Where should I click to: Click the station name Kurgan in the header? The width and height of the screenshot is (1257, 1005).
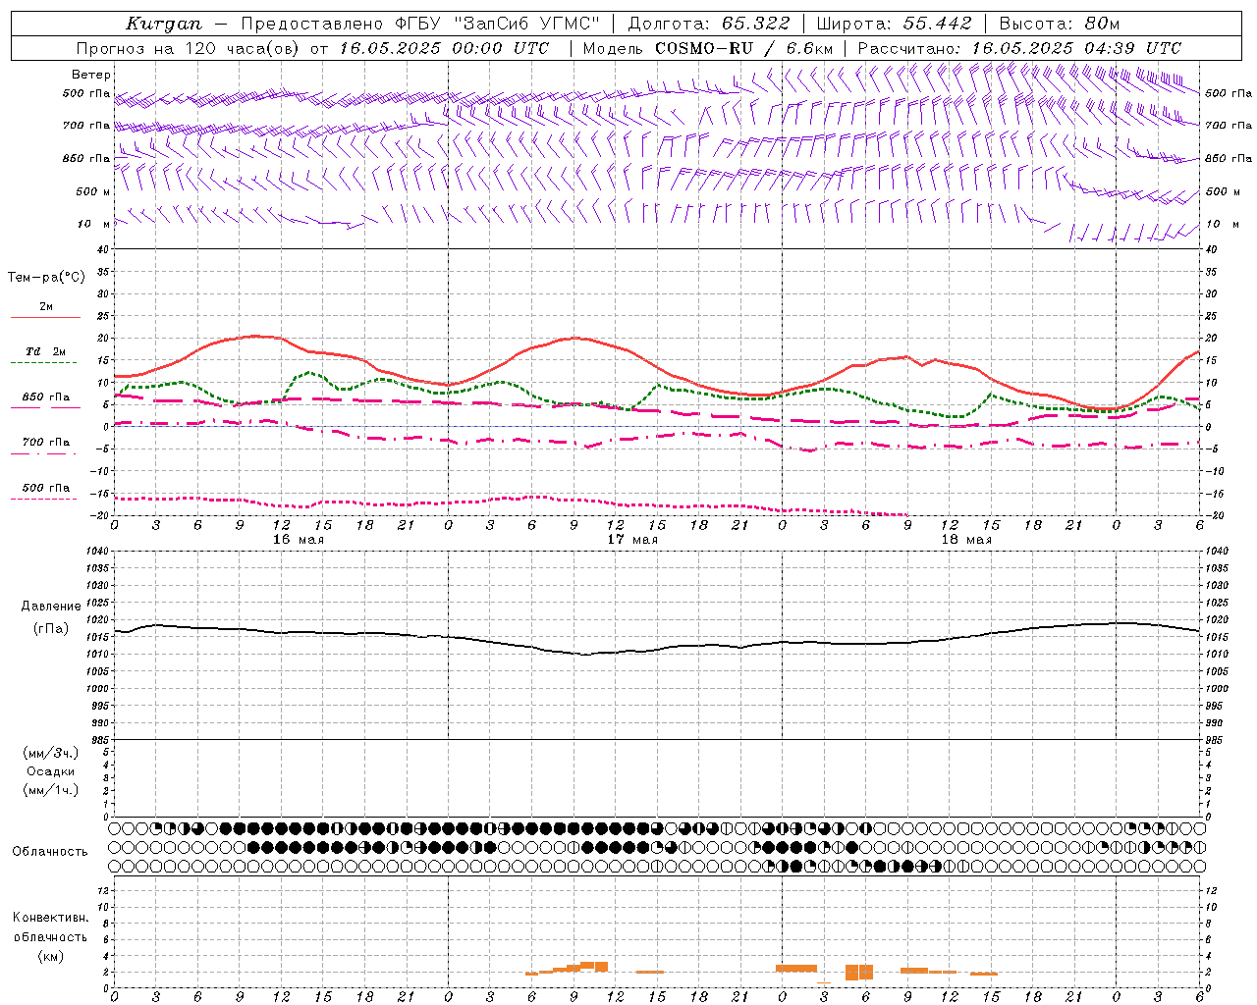(x=163, y=24)
